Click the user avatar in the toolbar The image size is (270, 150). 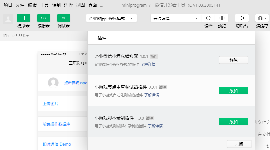tap(8, 19)
